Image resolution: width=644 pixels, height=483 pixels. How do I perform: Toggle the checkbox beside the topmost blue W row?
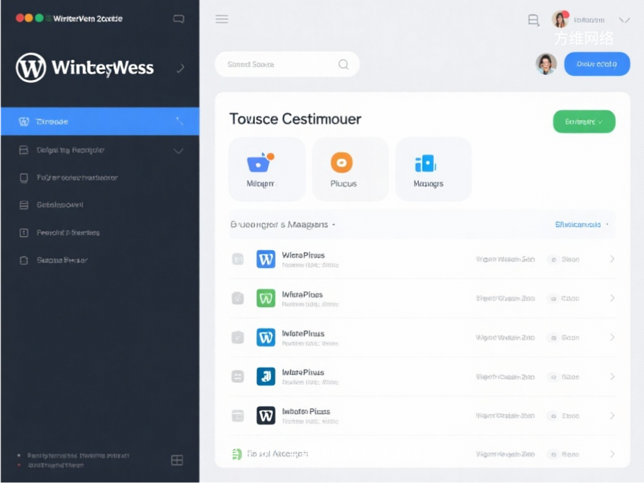pyautogui.click(x=238, y=258)
